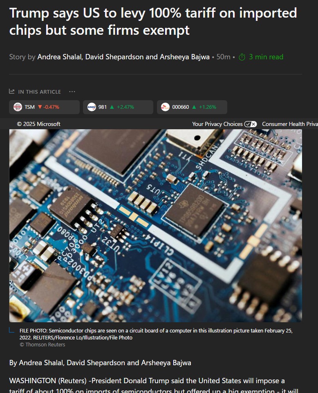Open the Consumer Health Privacy link
This screenshot has height=393, width=318.
[x=290, y=124]
